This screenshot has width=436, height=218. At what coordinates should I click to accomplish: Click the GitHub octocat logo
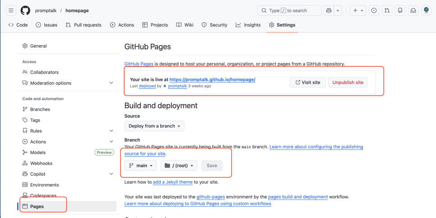[x=25, y=10]
